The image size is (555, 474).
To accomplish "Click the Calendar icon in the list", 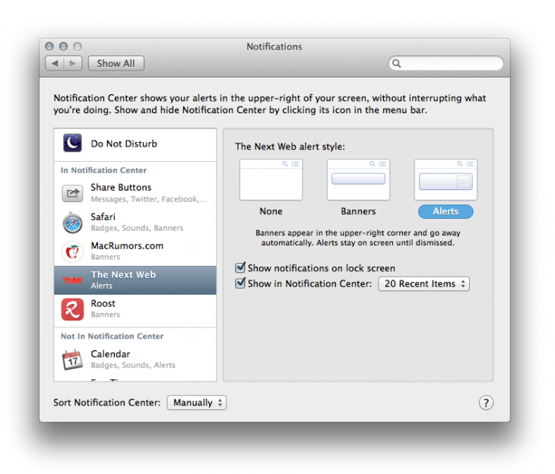I will 72,360.
